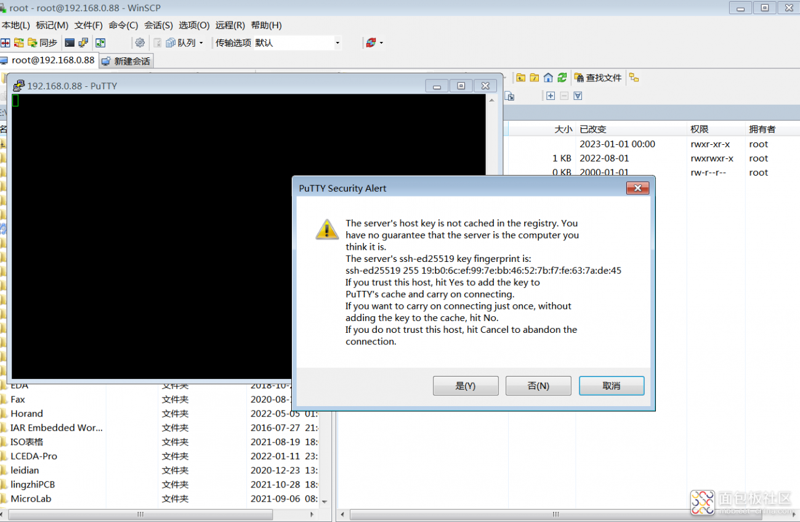Open the 文件(F) menu
The width and height of the screenshot is (800, 522).
coord(89,25)
